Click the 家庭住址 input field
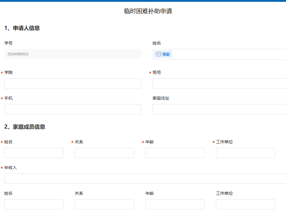 point(219,109)
